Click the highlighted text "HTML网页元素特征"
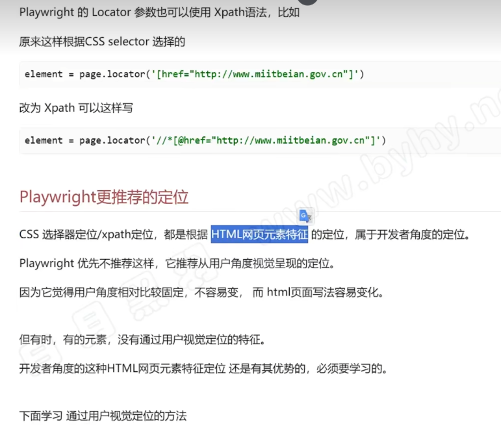Image resolution: width=501 pixels, height=437 pixels. 259,234
